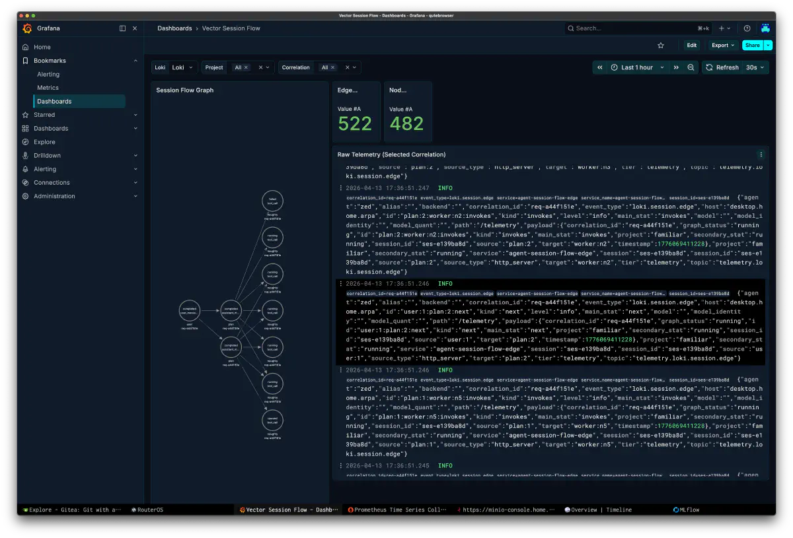Close the Grafana side menu

pyautogui.click(x=135, y=28)
